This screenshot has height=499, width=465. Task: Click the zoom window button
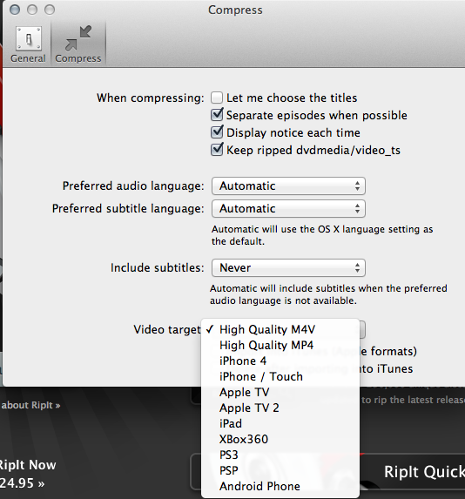pyautogui.click(x=50, y=10)
